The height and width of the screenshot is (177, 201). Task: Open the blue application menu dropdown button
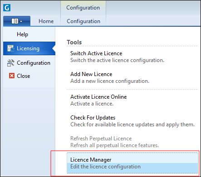(17, 21)
